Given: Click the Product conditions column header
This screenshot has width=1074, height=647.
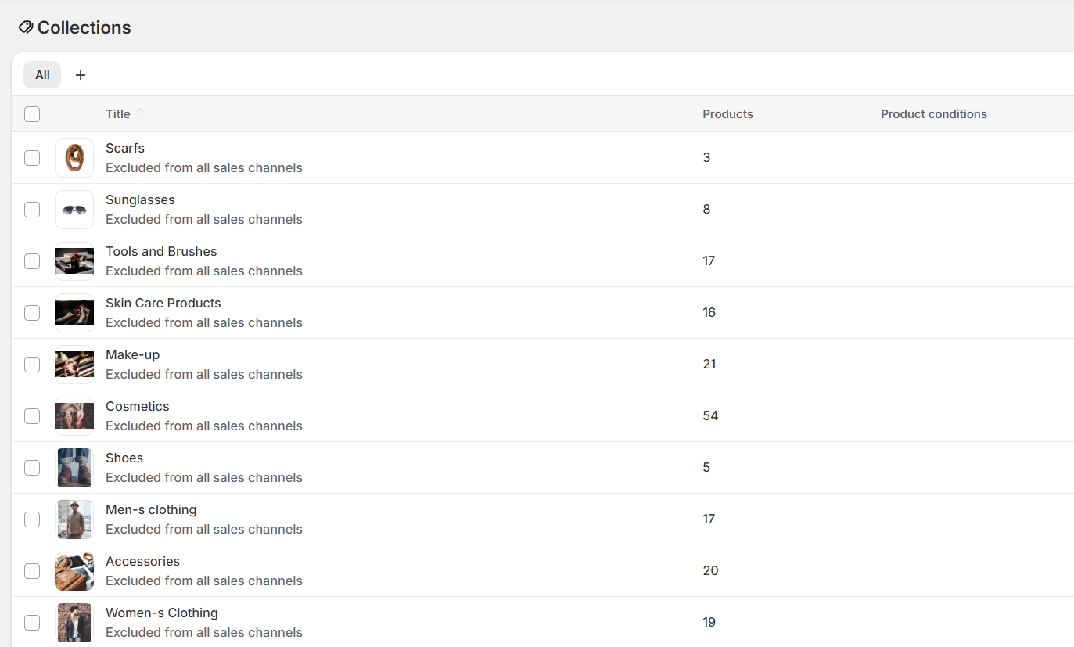Looking at the screenshot, I should coord(933,114).
